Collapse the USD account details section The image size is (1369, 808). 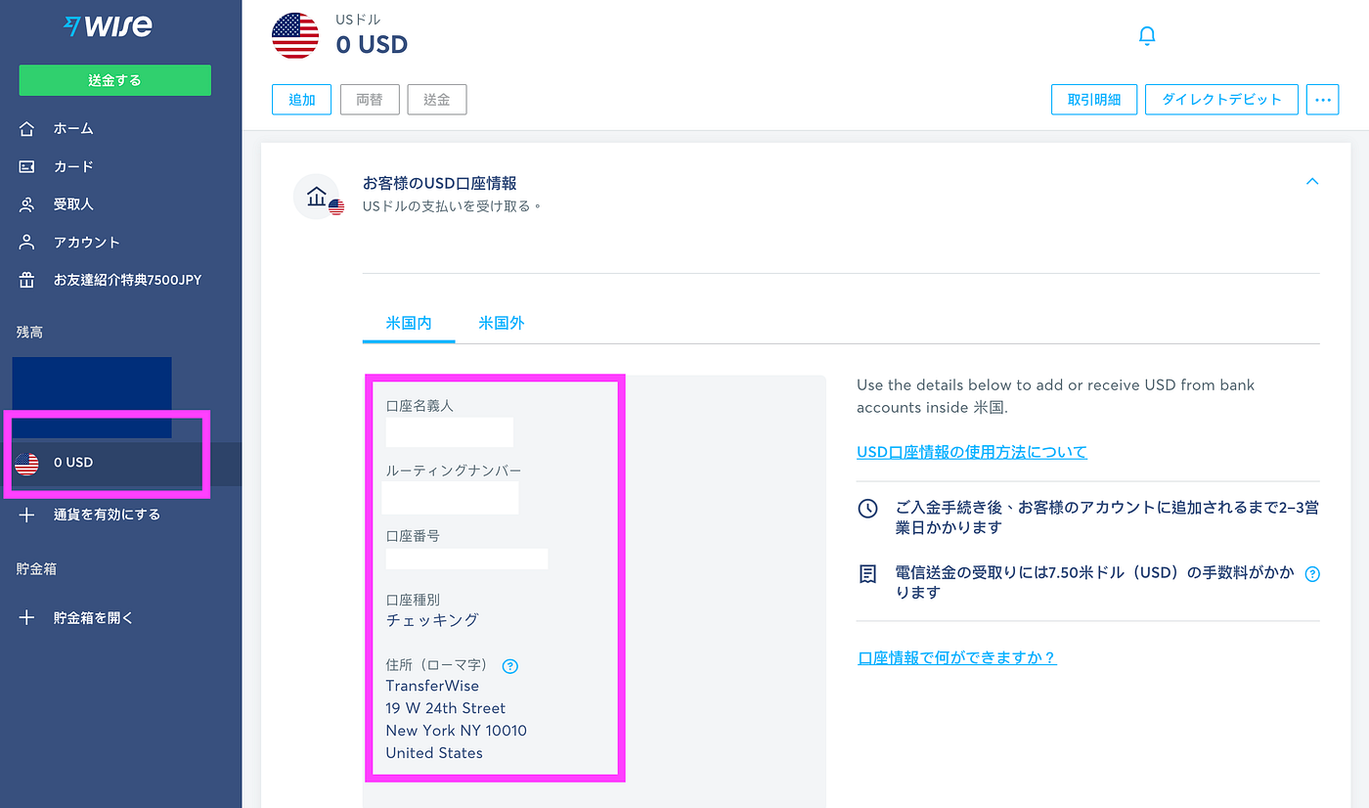[1312, 181]
